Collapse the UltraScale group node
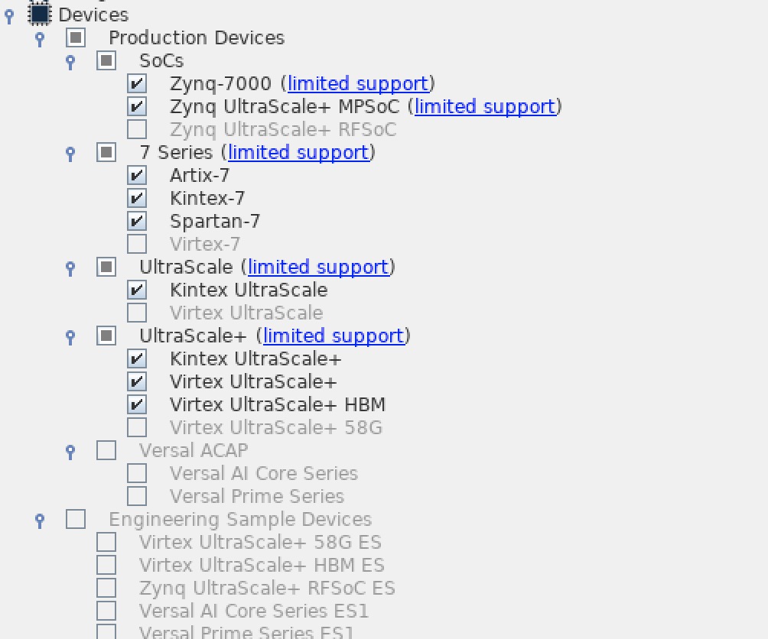 tap(70, 268)
